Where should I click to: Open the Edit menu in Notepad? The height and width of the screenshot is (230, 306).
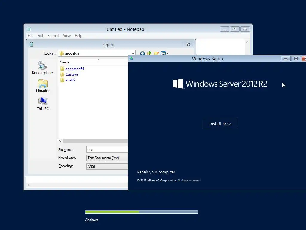point(40,36)
